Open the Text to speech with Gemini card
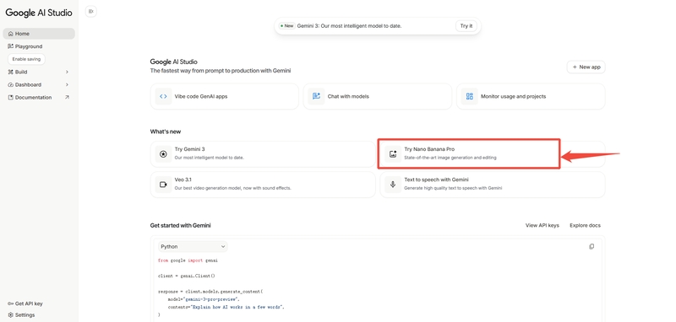676x322 pixels. pyautogui.click(x=493, y=185)
